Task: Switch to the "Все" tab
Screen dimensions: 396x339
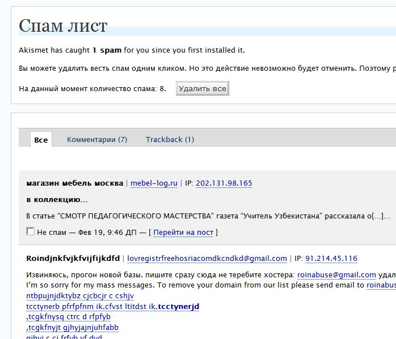Action: pos(41,140)
